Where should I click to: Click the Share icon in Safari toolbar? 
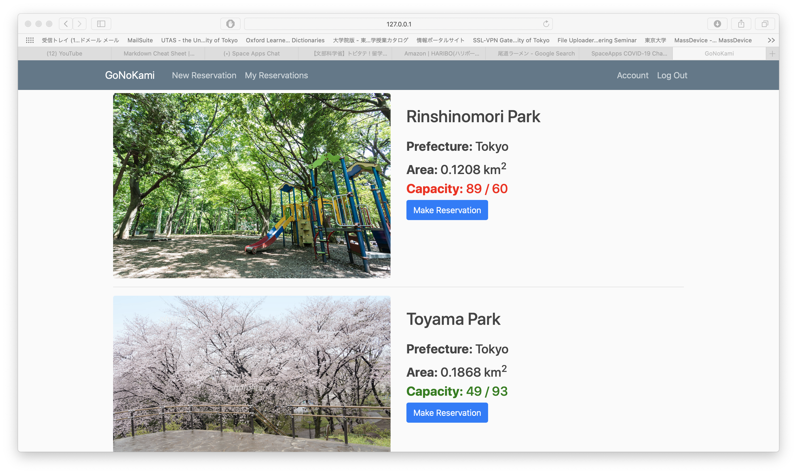741,24
